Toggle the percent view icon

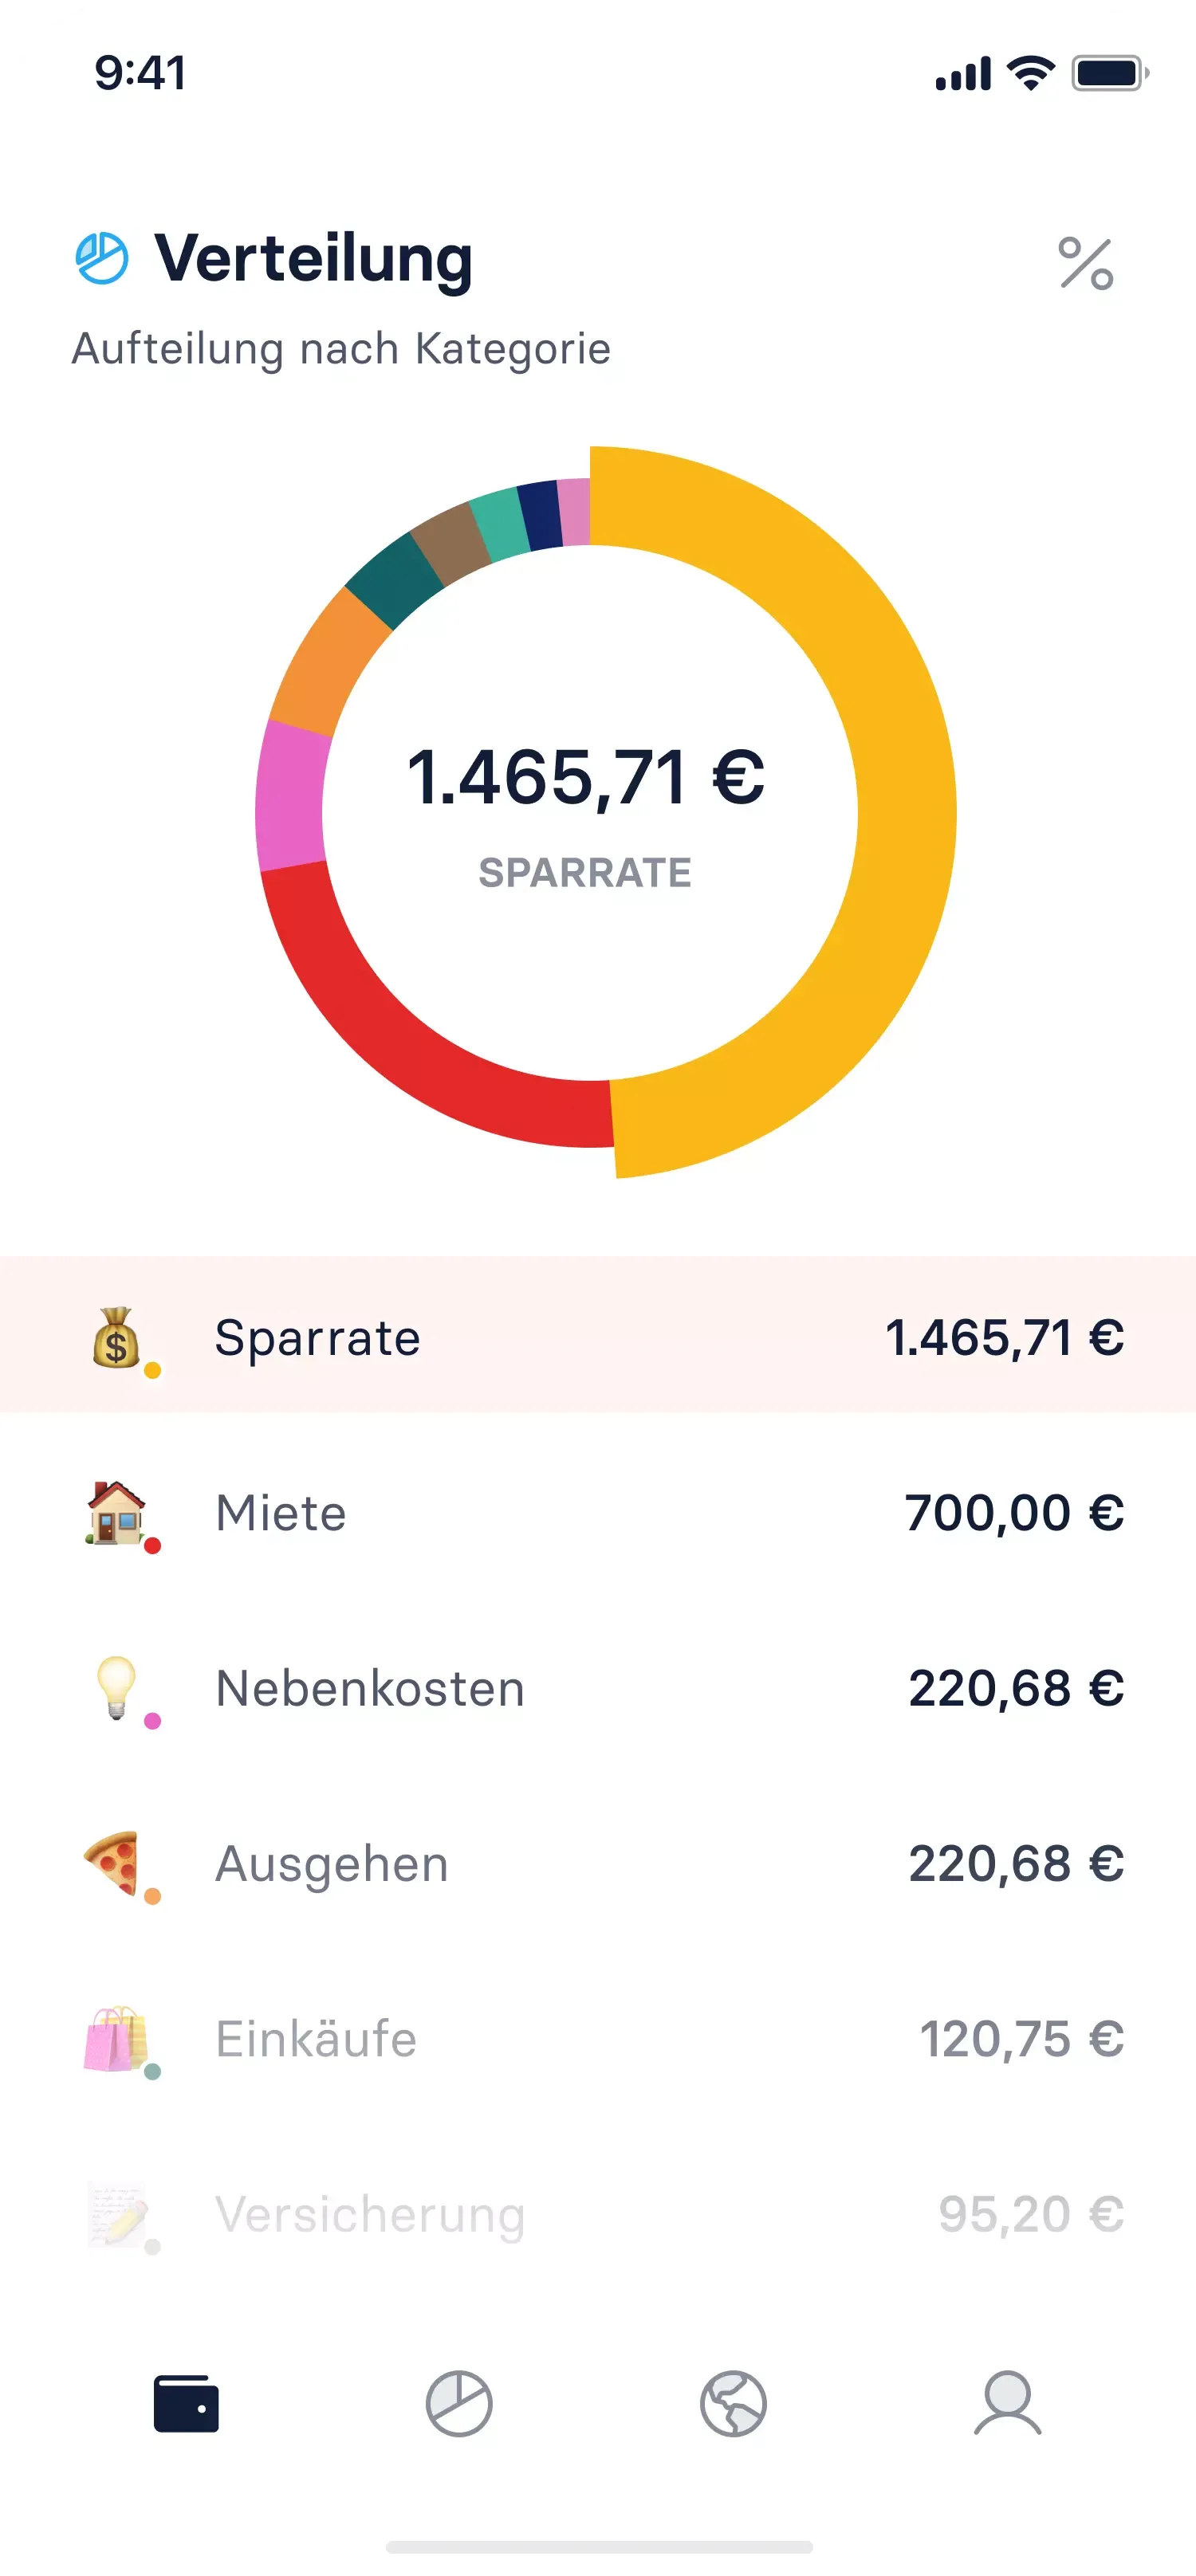tap(1085, 264)
